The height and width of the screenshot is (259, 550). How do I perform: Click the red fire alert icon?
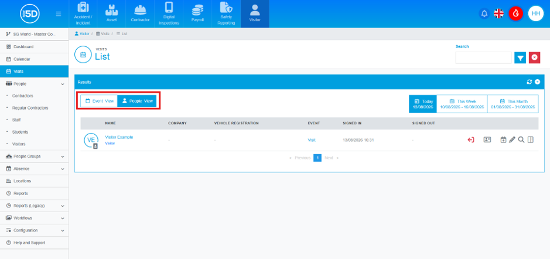(515, 13)
